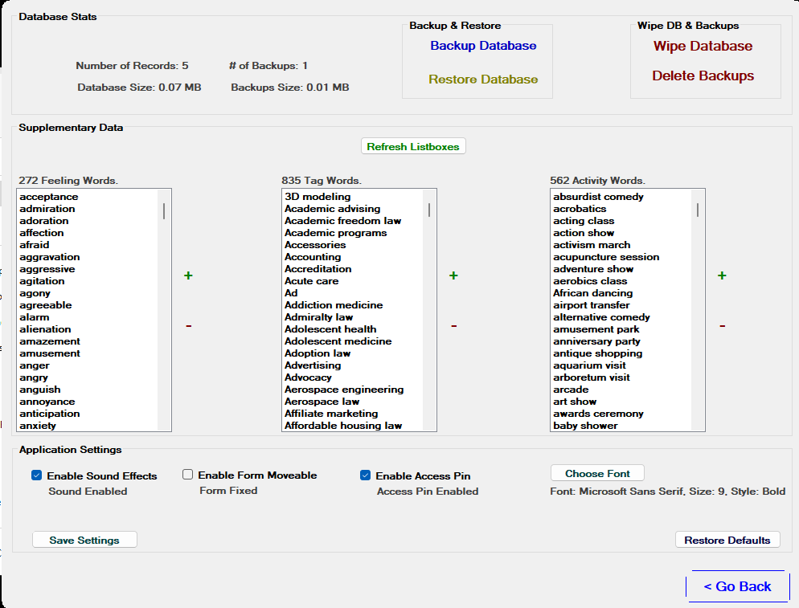Screen dimensions: 799x608
Task: Click Backup Database
Action: pos(483,46)
